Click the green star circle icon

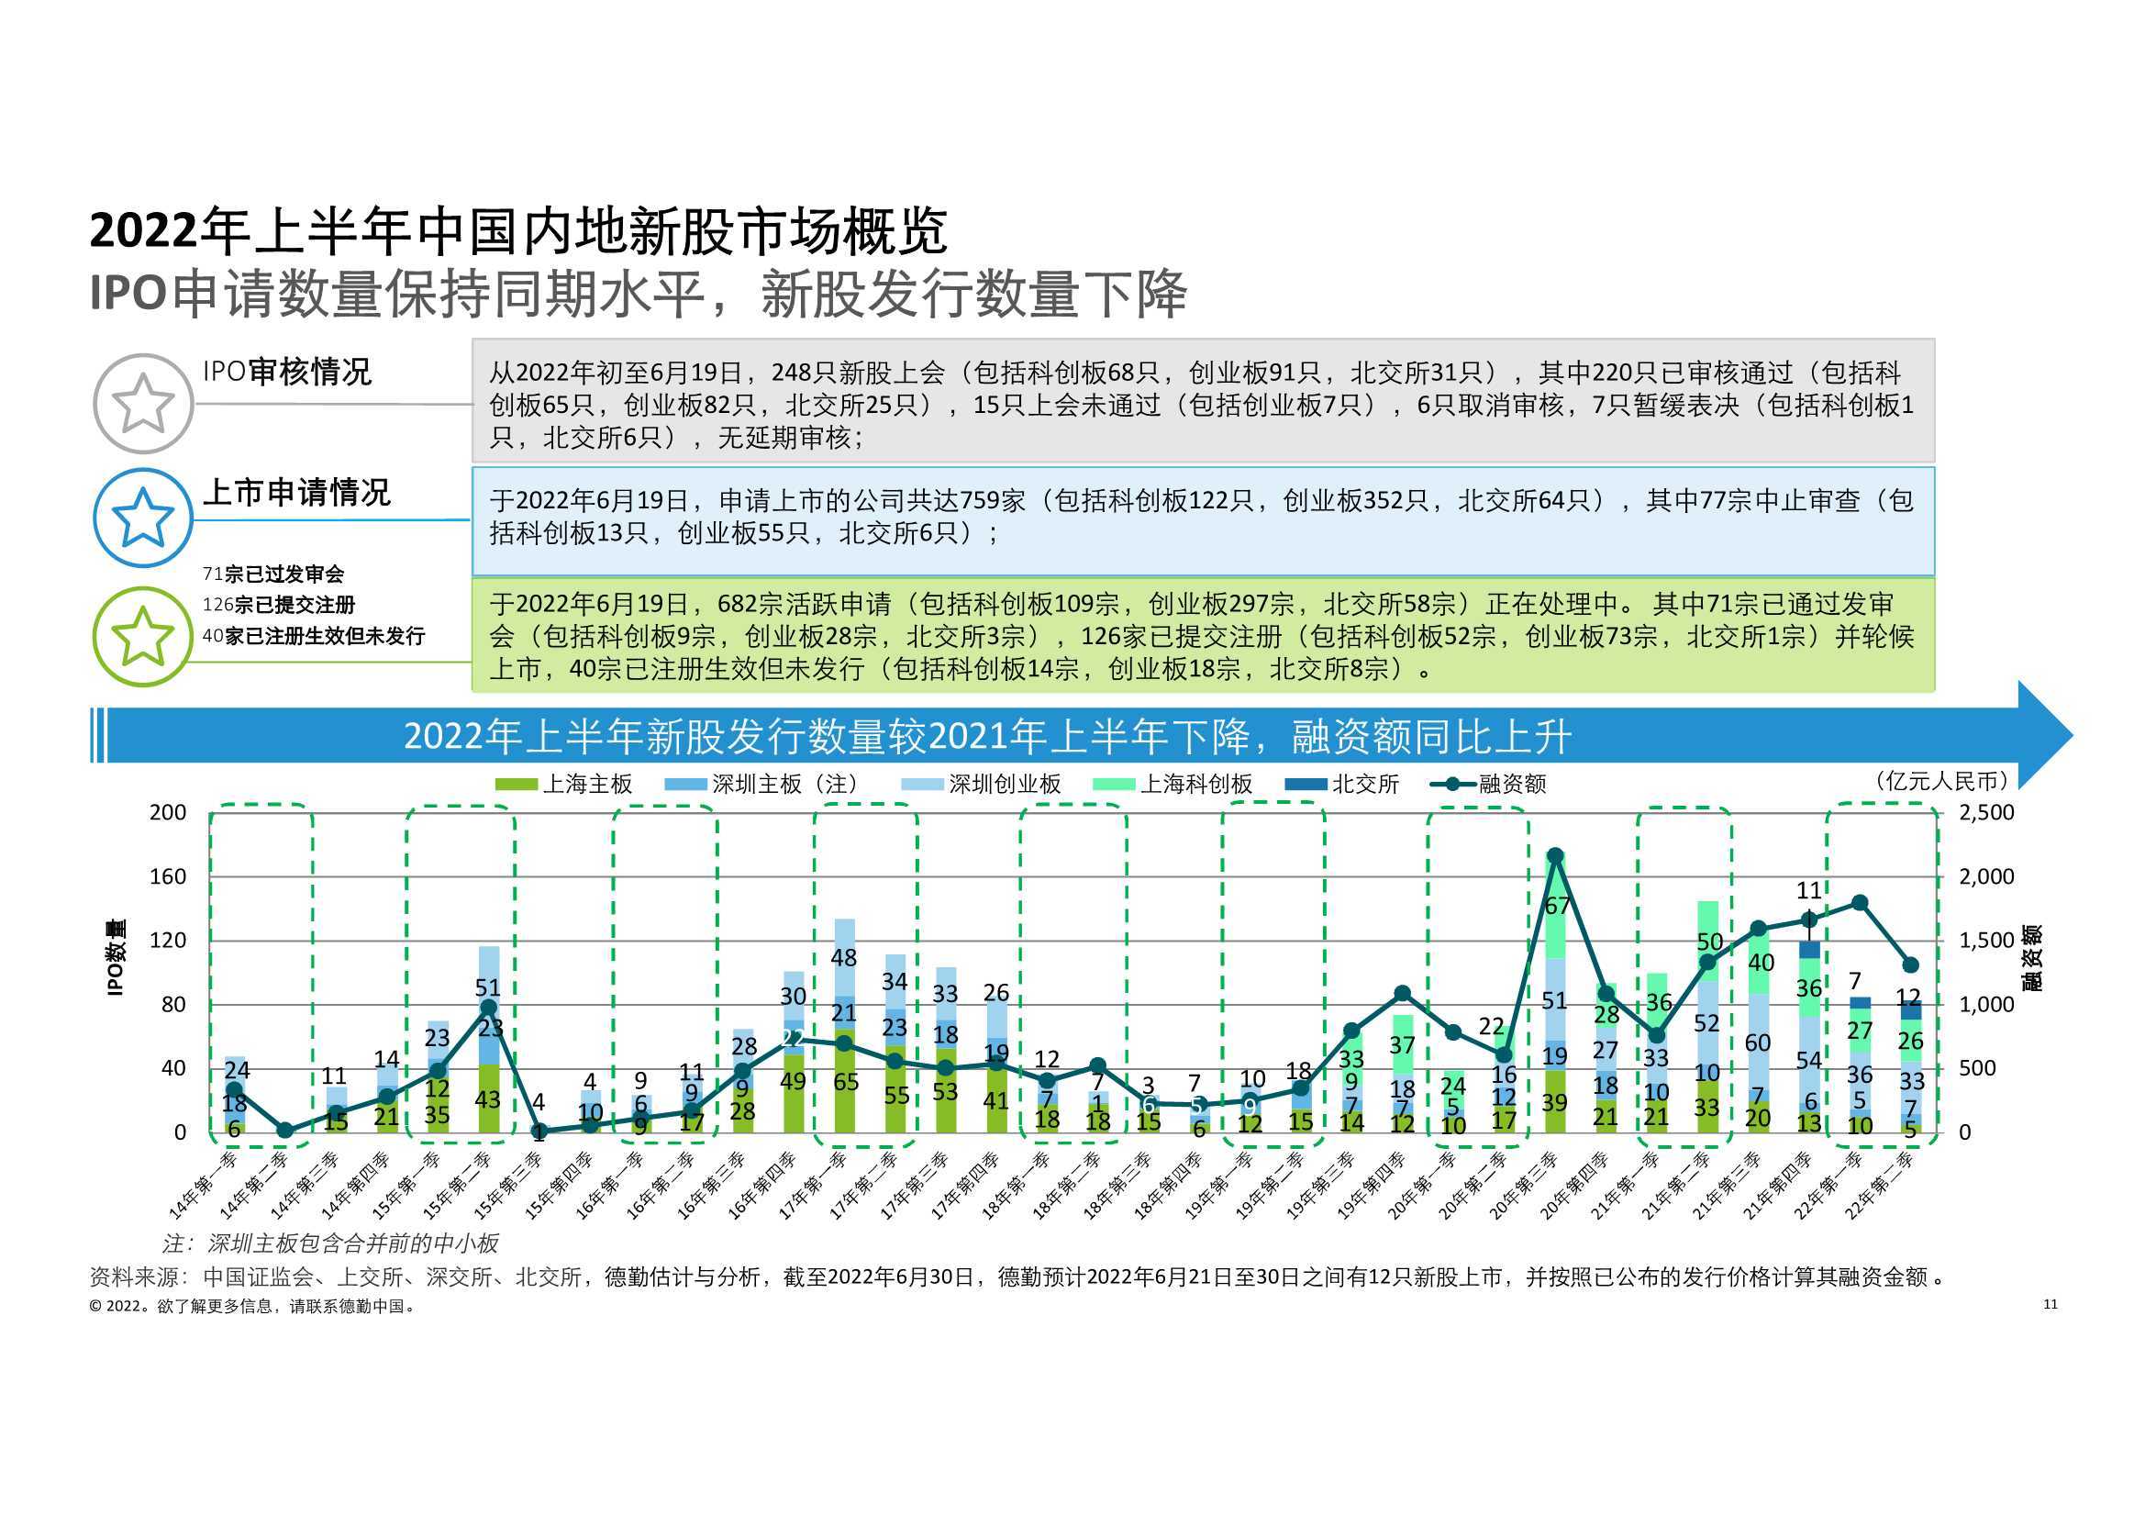tap(143, 636)
